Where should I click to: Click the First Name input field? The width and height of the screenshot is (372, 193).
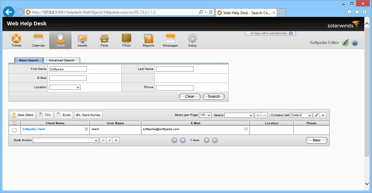(x=68, y=69)
